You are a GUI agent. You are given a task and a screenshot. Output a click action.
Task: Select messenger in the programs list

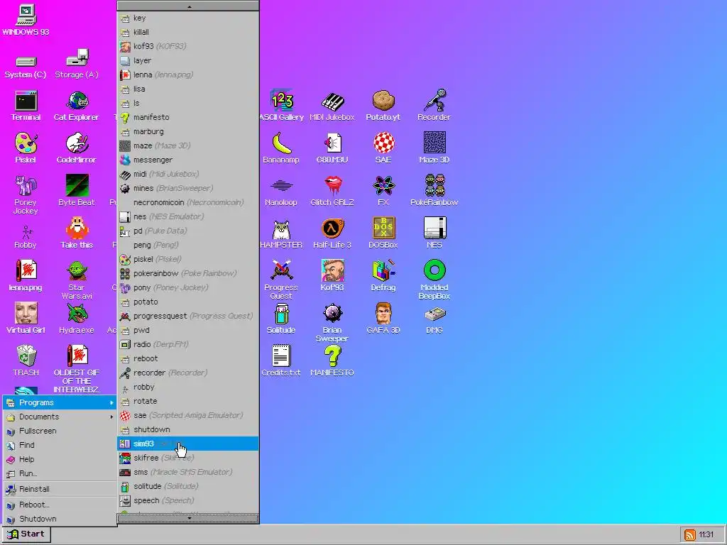tap(187, 160)
